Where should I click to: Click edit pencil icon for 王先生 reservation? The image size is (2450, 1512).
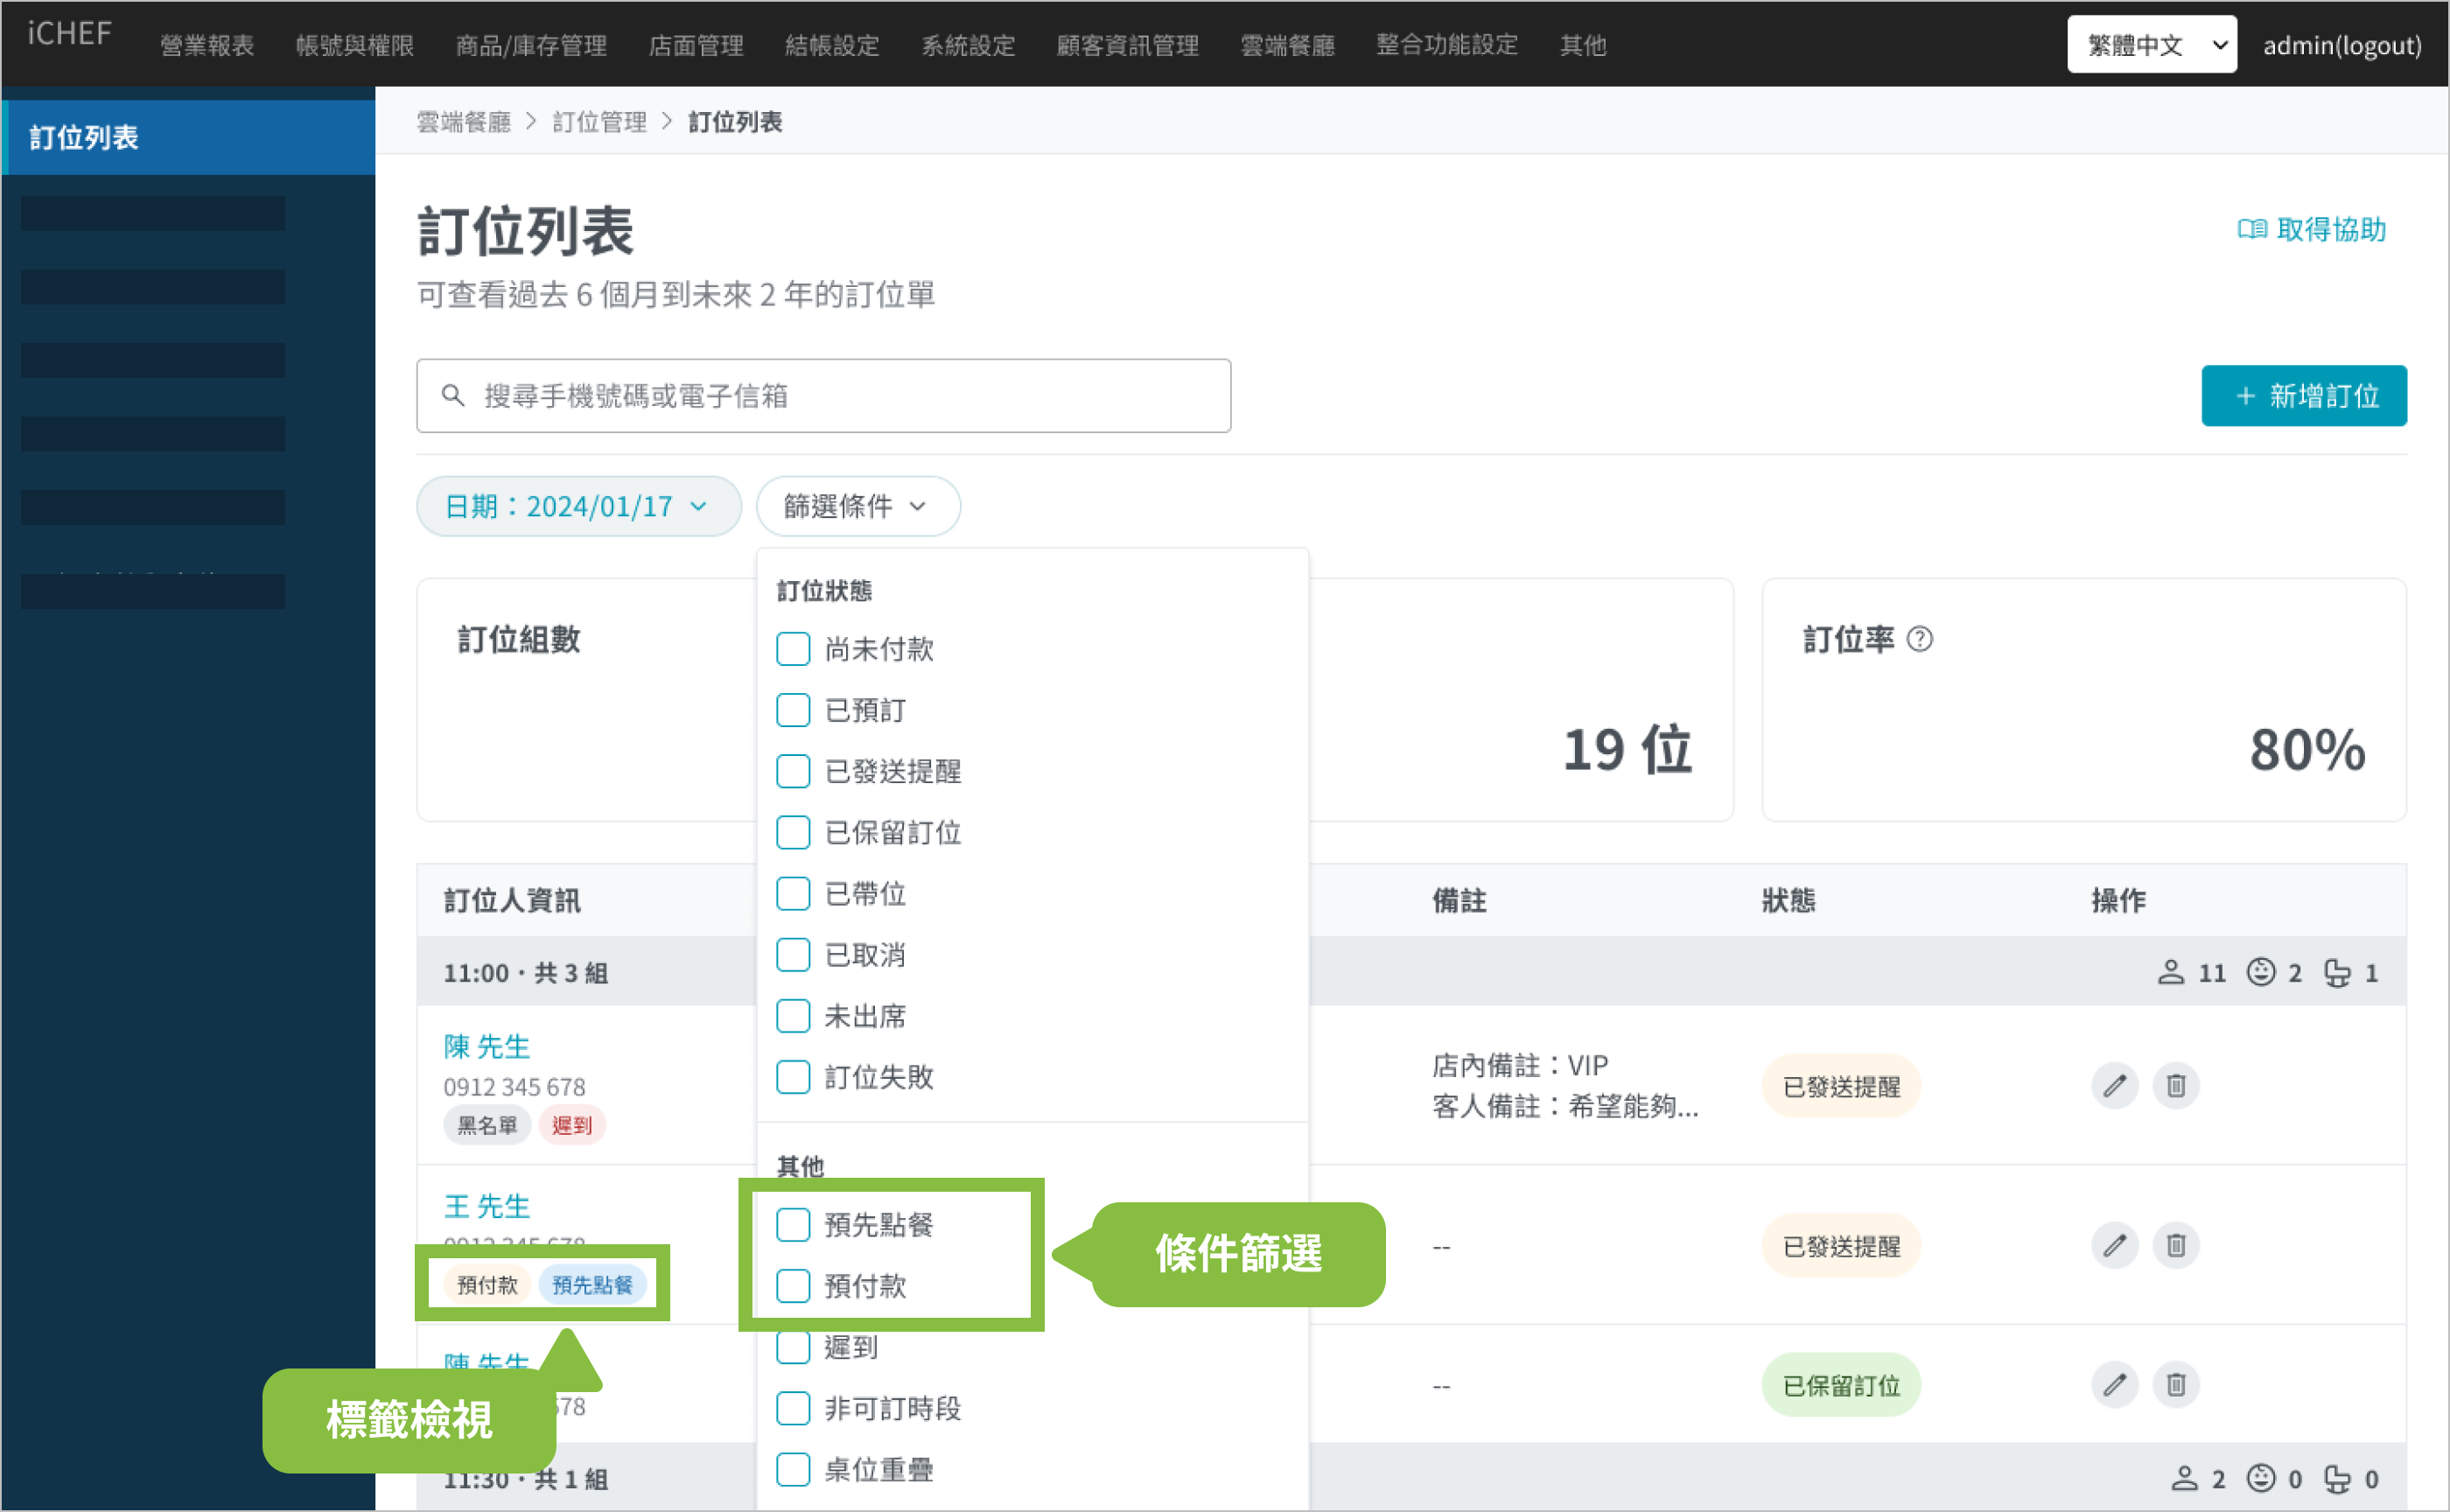pos(2113,1246)
